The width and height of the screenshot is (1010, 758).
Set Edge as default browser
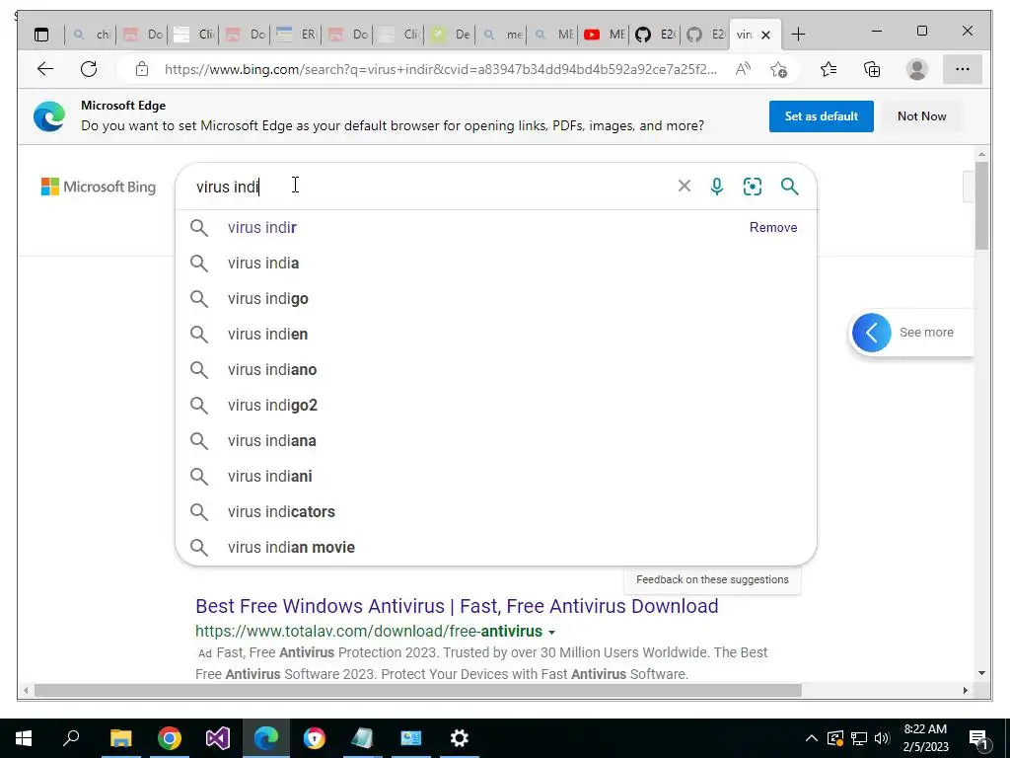click(822, 116)
